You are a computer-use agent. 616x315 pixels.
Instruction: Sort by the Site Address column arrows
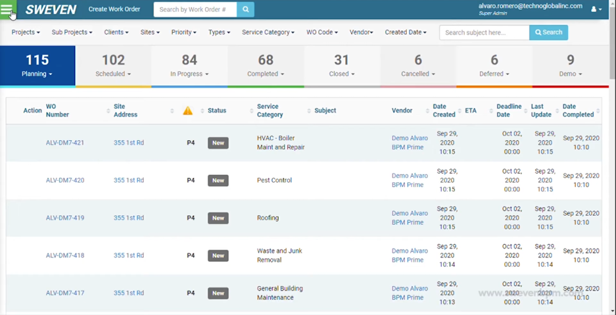pyautogui.click(x=172, y=111)
